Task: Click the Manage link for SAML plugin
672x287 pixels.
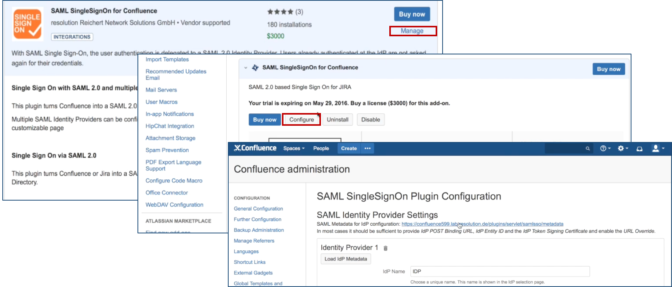Action: tap(412, 31)
